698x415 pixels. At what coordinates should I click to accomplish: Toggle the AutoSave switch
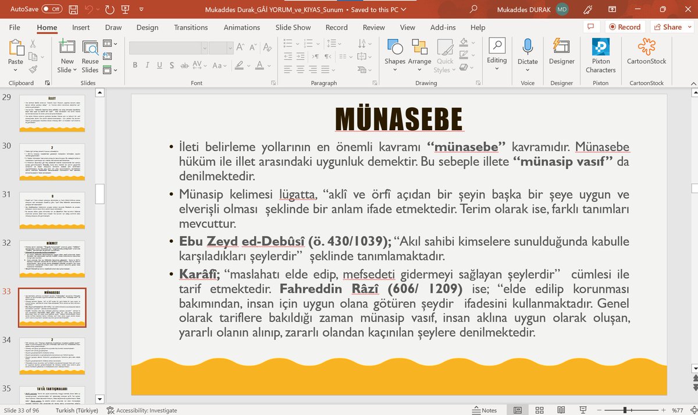(x=52, y=9)
